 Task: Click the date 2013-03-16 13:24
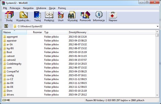point(78,37)
